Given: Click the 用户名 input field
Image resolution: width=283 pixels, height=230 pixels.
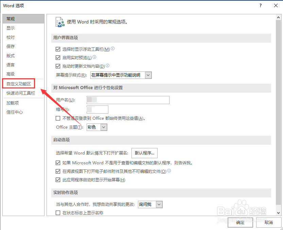Looking at the screenshot, I should [x=128, y=100].
